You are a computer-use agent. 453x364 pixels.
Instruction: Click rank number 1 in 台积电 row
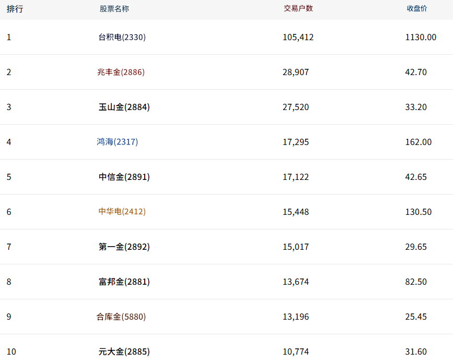[x=9, y=37]
